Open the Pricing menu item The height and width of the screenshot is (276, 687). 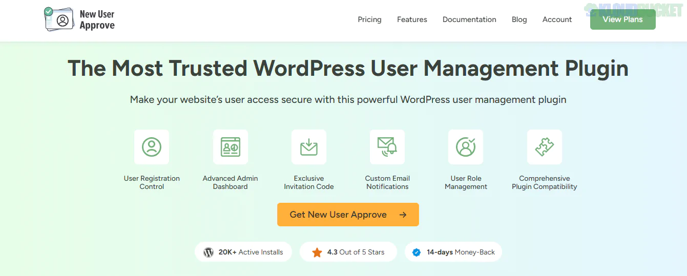tap(369, 19)
